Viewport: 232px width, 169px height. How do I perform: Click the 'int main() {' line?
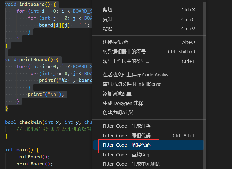pyautogui.click(x=22, y=150)
